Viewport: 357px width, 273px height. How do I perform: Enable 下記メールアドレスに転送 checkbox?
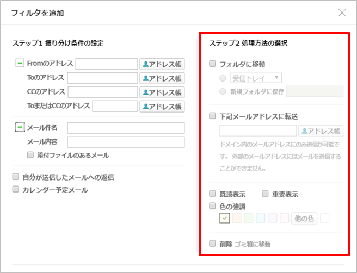pyautogui.click(x=213, y=116)
